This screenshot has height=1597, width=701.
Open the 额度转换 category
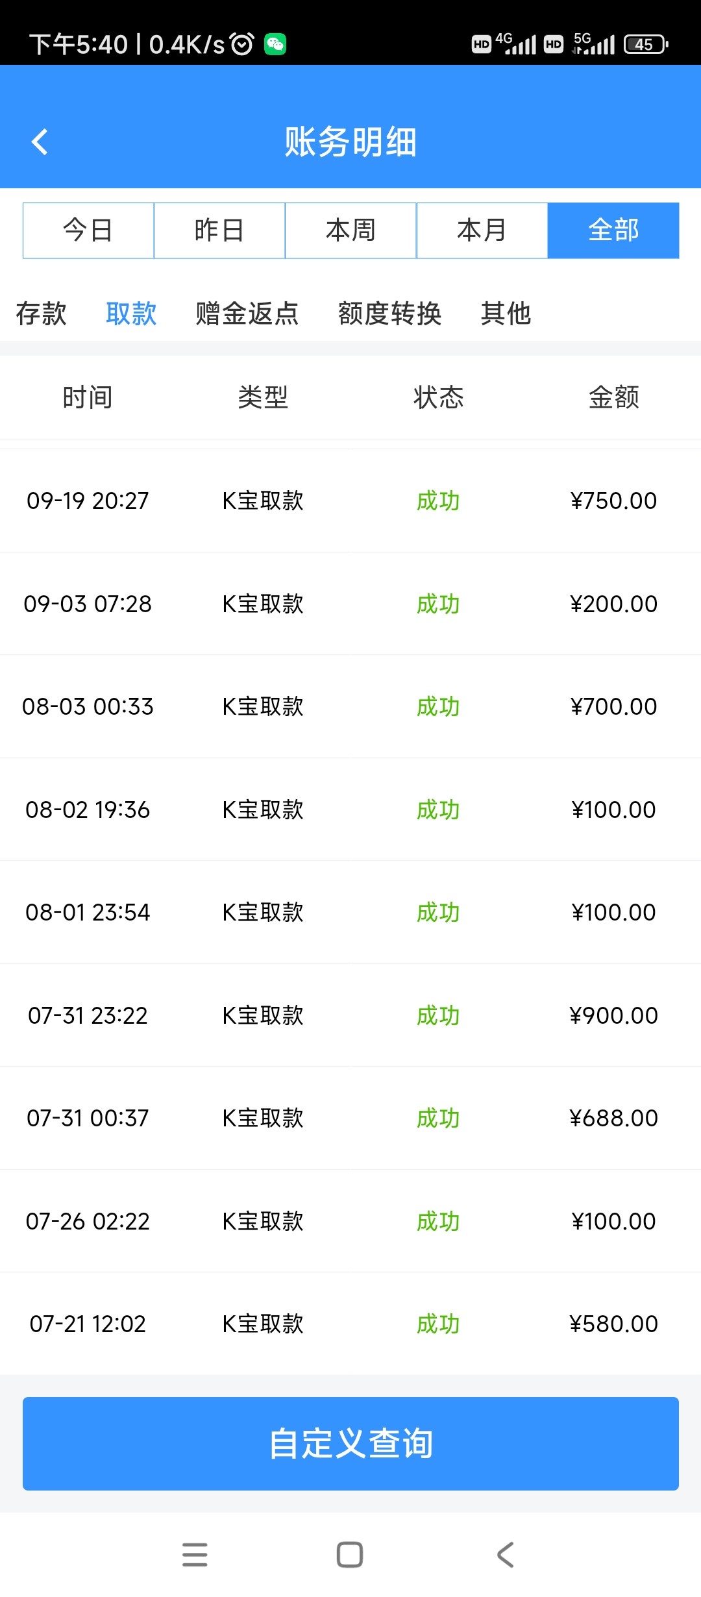[389, 314]
